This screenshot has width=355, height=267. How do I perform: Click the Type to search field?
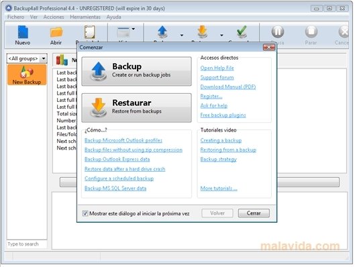27,244
